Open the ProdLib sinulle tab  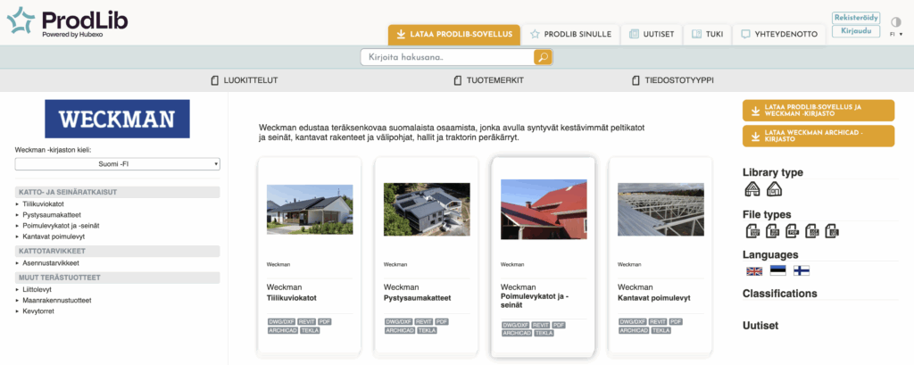click(570, 35)
